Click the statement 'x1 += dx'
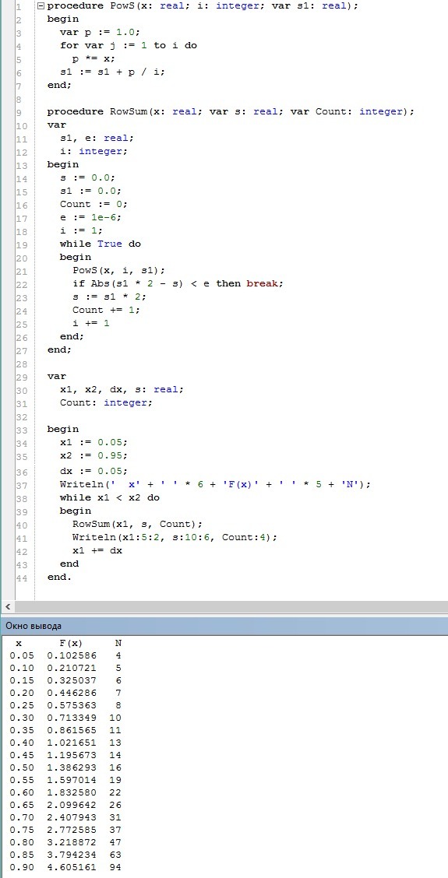This screenshot has height=878, width=448. pyautogui.click(x=97, y=550)
